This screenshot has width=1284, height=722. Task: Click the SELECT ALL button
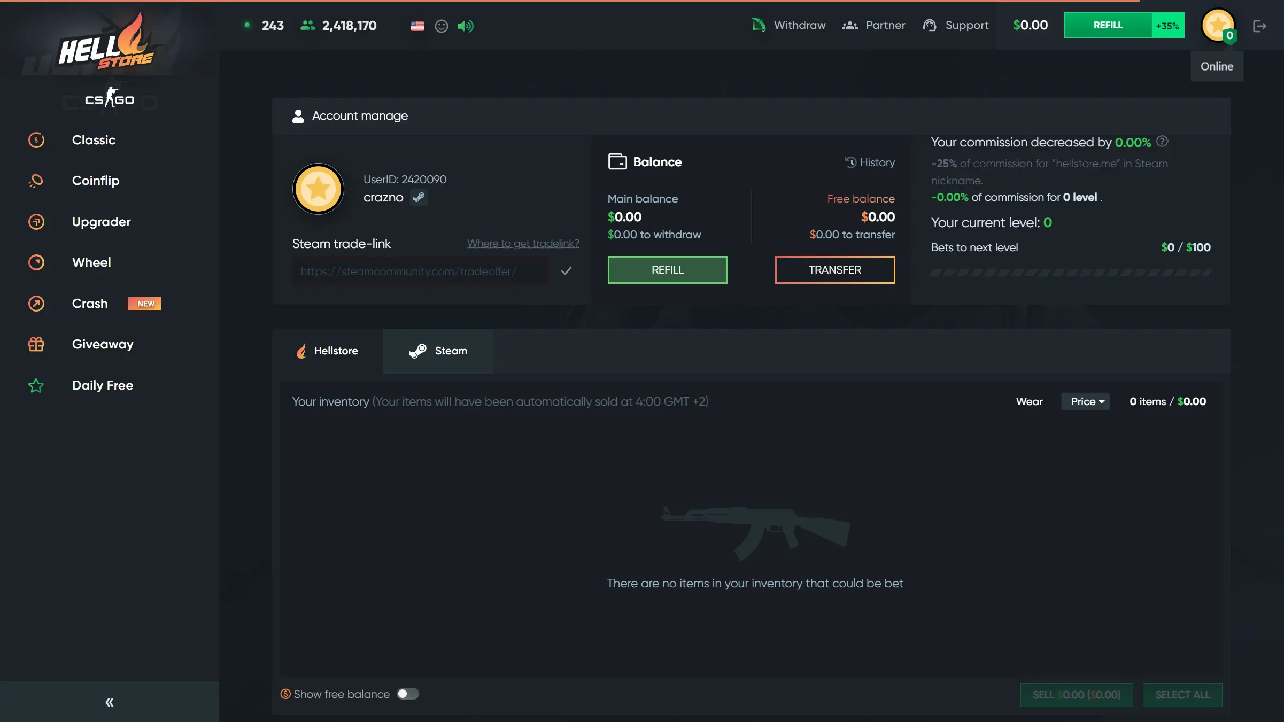[x=1182, y=695]
